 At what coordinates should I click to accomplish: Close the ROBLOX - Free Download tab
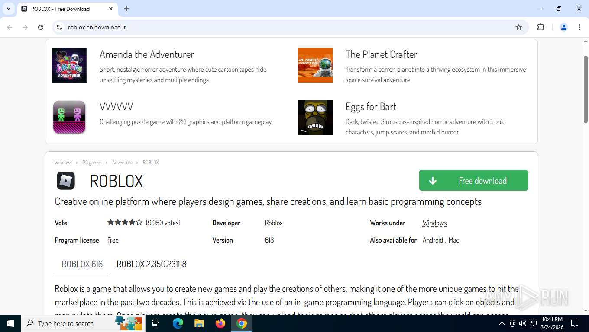tap(111, 9)
